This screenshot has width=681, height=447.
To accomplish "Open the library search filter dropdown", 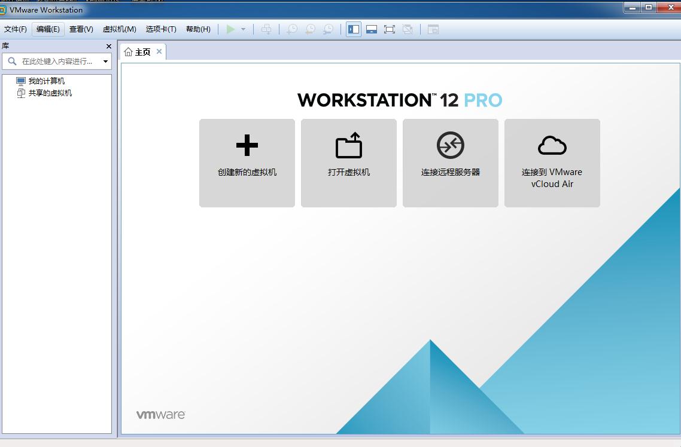I will 105,61.
